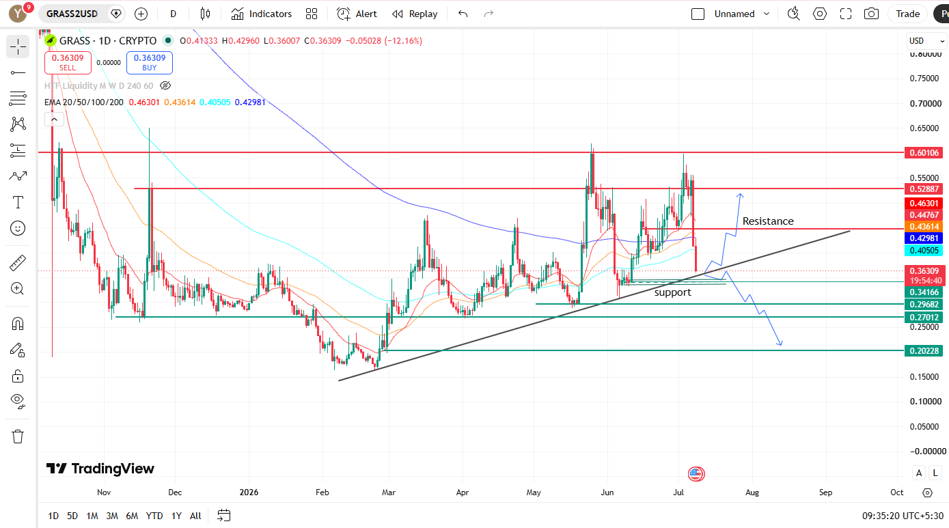Add a symbol to compare with the plus icon
The image size is (949, 528).
[141, 14]
